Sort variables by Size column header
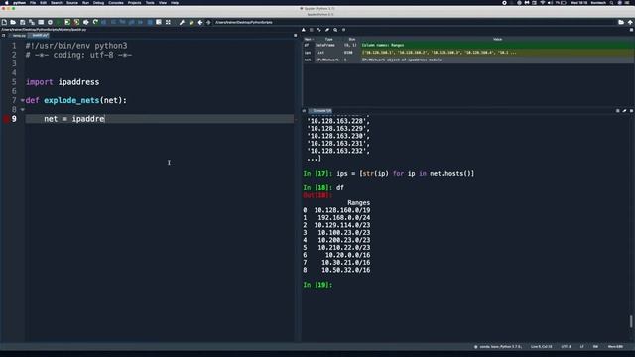Image resolution: width=635 pixels, height=357 pixels. click(351, 40)
